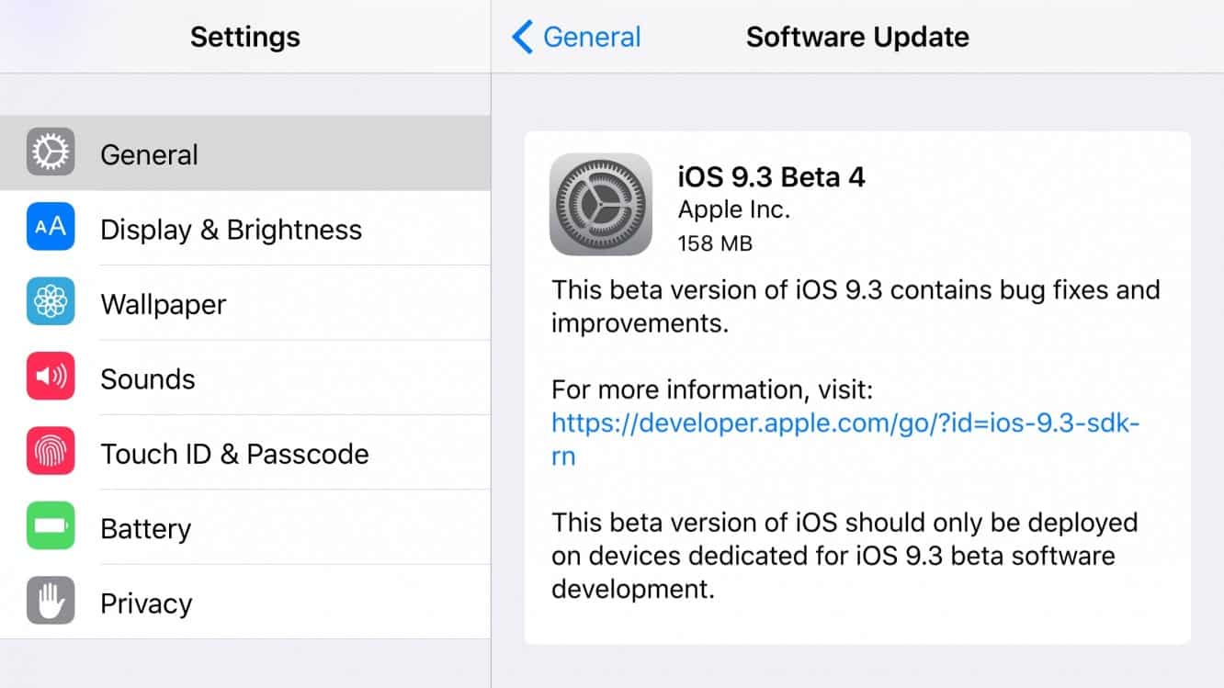Open the Battery settings row
This screenshot has height=688, width=1224.
pyautogui.click(x=276, y=528)
